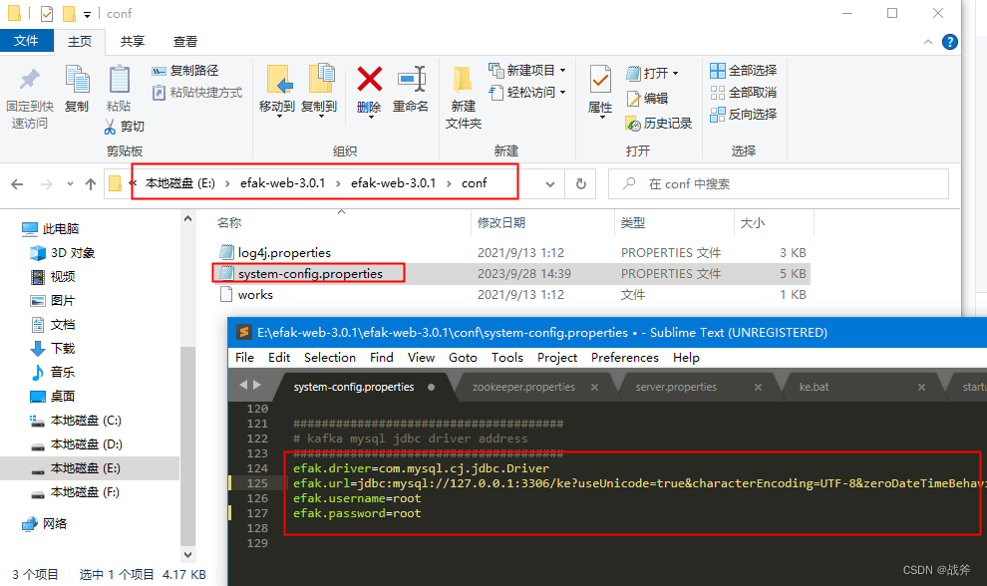Switch to server.properties tab

(x=676, y=387)
